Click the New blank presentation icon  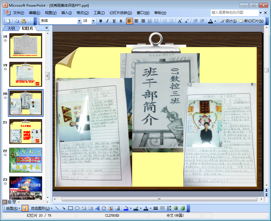coord(8,21)
